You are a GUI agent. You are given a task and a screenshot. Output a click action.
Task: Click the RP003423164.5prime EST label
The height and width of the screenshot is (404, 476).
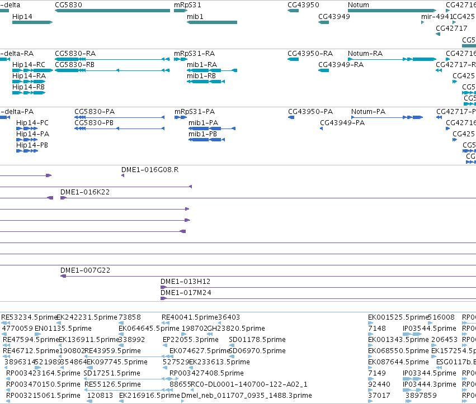tap(43, 373)
